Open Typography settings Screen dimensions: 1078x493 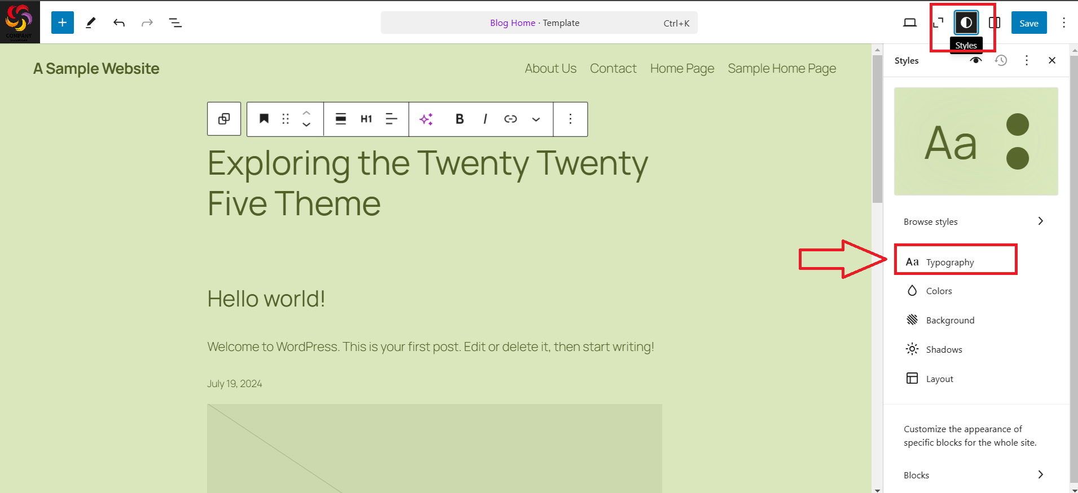(x=976, y=262)
